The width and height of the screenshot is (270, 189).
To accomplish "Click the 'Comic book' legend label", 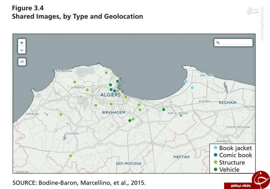I will [x=236, y=155].
